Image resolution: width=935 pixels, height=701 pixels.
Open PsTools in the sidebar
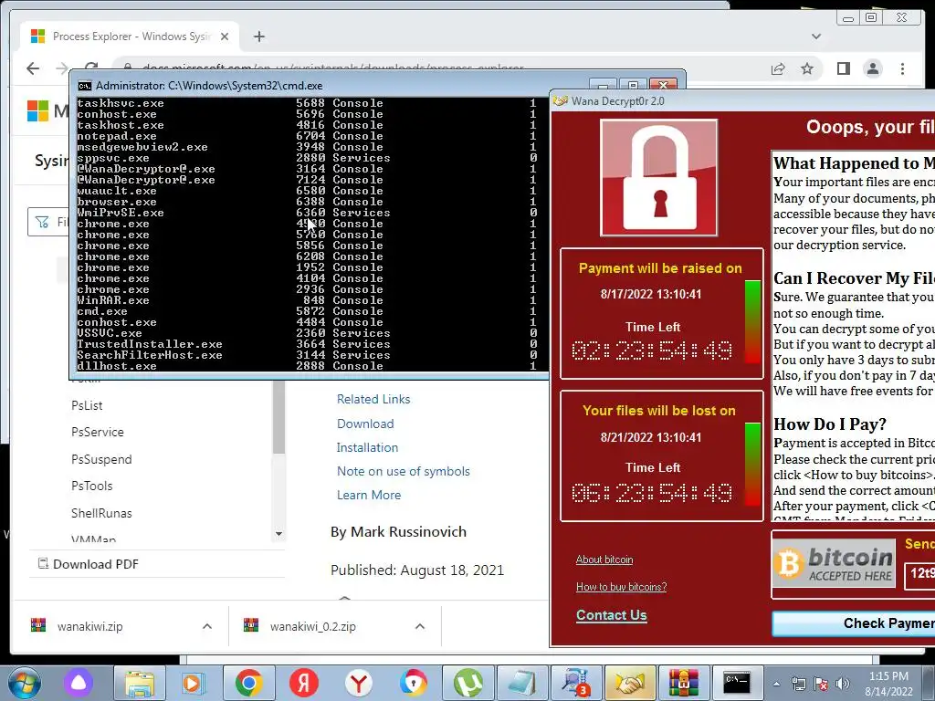(x=92, y=486)
